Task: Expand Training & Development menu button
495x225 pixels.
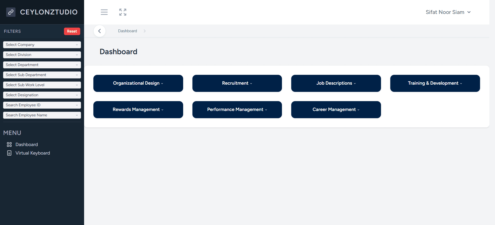Action: (x=435, y=83)
